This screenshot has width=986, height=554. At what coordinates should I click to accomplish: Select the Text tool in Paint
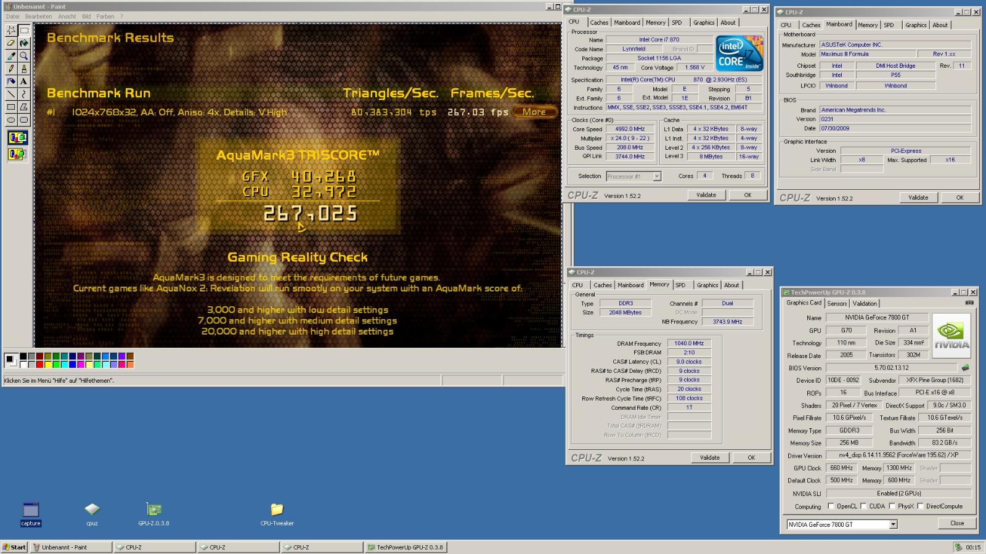pyautogui.click(x=24, y=81)
